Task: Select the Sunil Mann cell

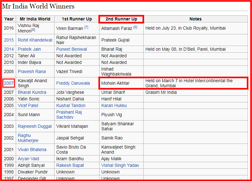Action: [35, 115]
